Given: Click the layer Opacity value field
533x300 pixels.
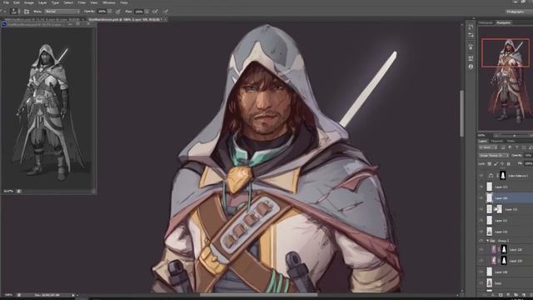Looking at the screenshot, I should [x=527, y=156].
